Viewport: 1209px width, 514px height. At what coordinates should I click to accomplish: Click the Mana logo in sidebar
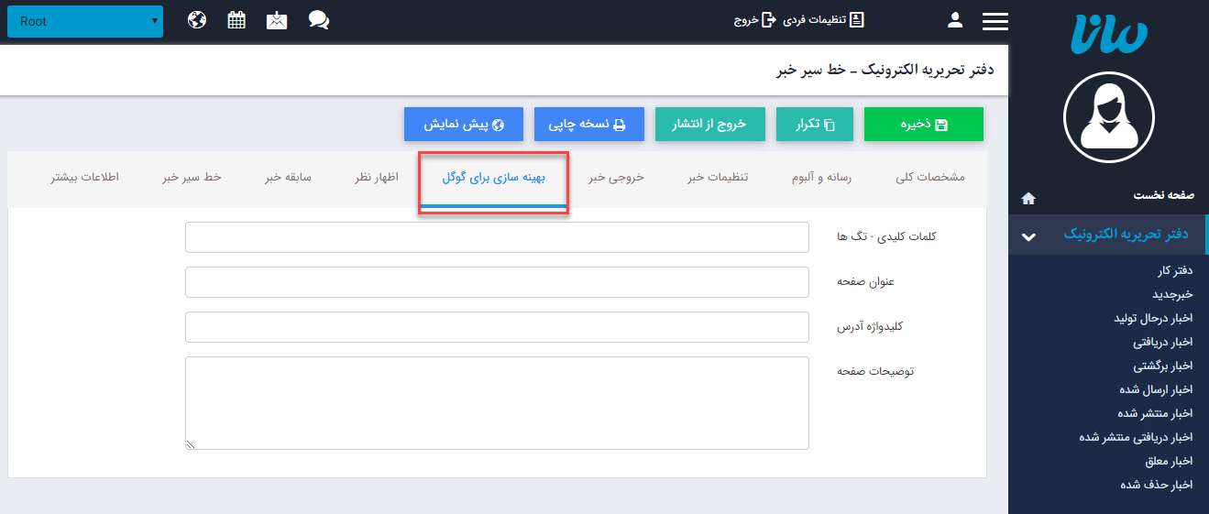(x=1109, y=33)
